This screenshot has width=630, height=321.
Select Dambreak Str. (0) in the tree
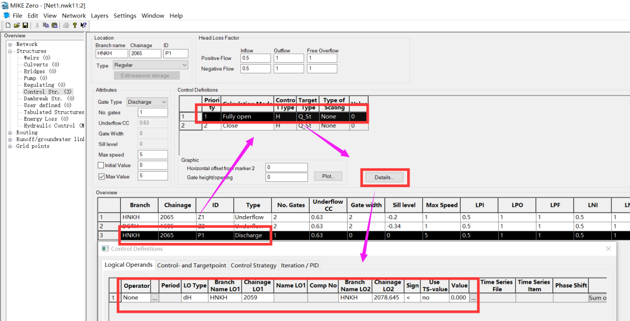click(48, 98)
